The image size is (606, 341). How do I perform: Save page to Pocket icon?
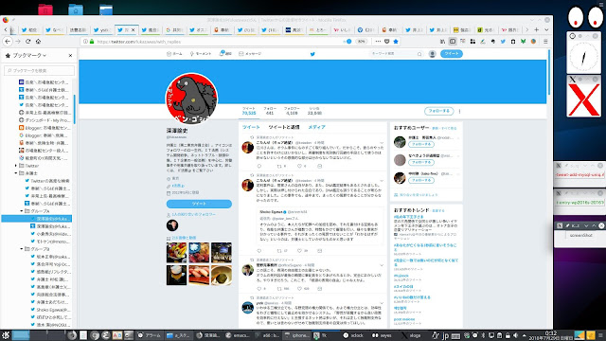(x=387, y=42)
